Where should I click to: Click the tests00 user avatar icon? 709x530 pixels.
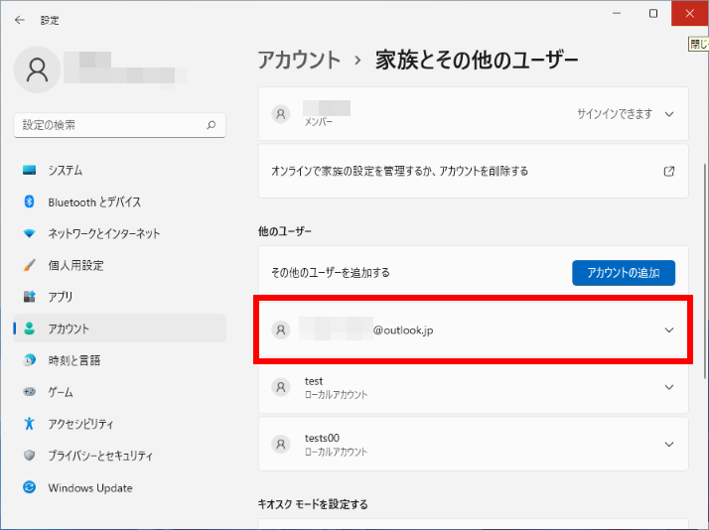click(281, 445)
